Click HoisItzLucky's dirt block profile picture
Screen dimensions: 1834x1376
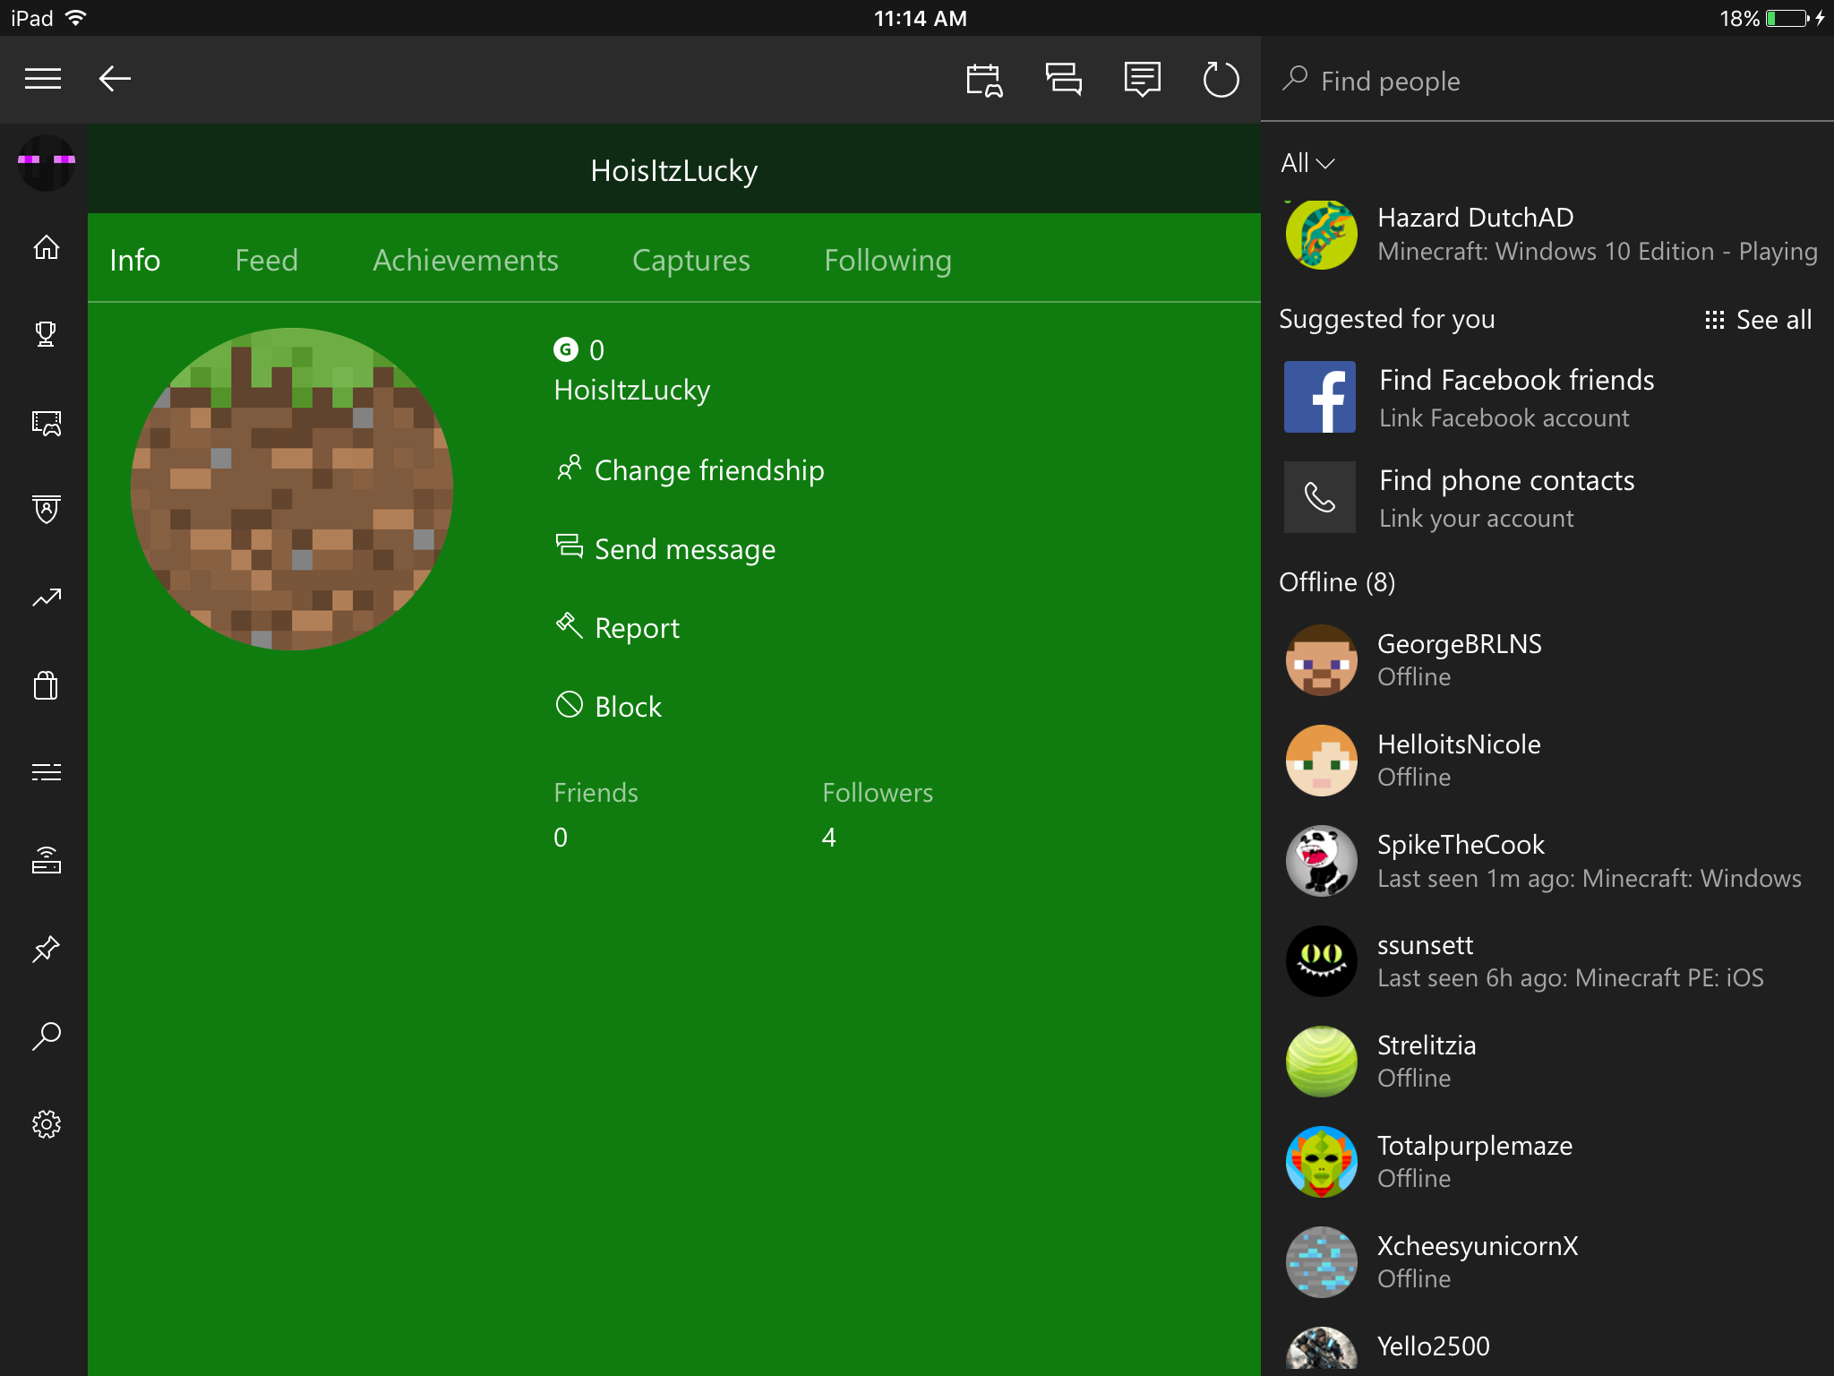coord(292,488)
